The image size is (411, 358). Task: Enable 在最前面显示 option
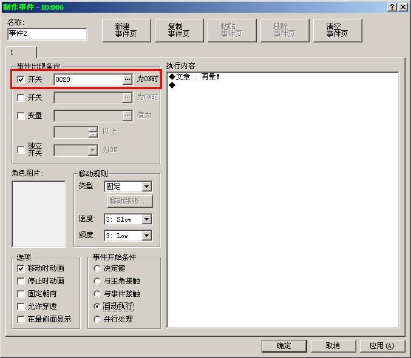tap(21, 319)
